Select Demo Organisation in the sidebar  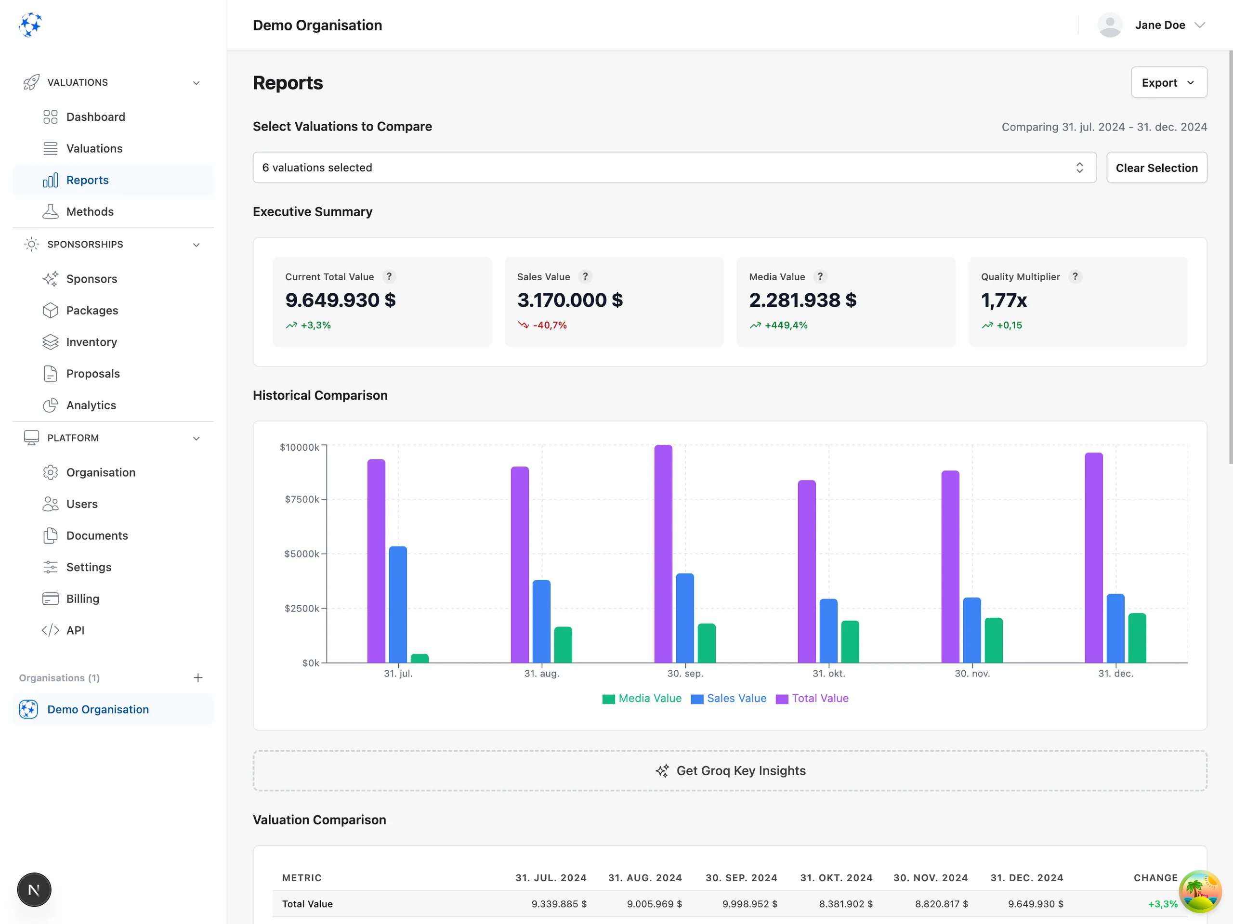[x=113, y=709]
